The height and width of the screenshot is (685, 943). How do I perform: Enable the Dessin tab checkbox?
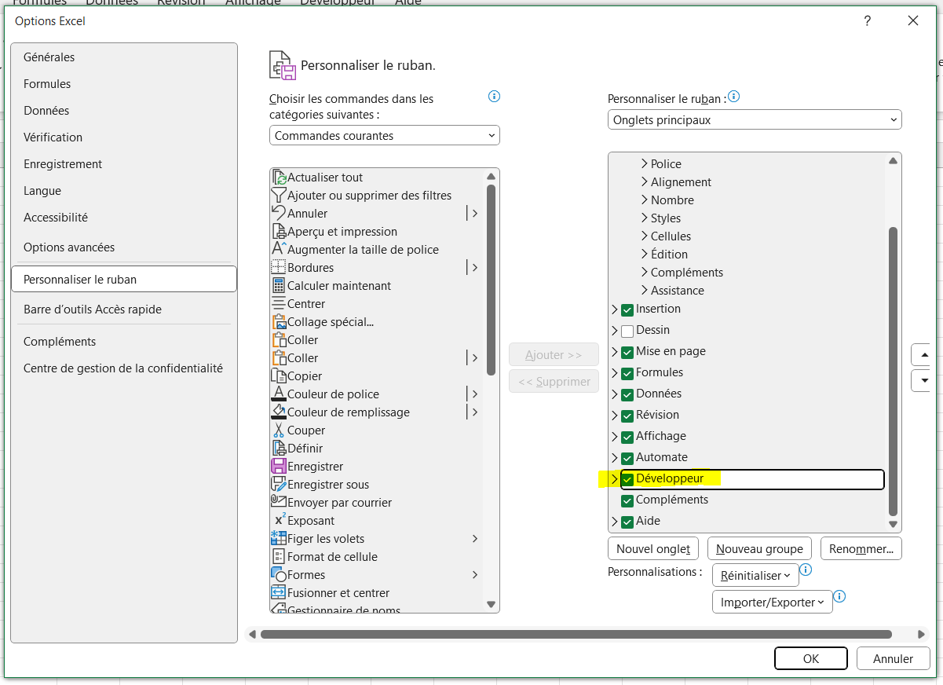(627, 331)
